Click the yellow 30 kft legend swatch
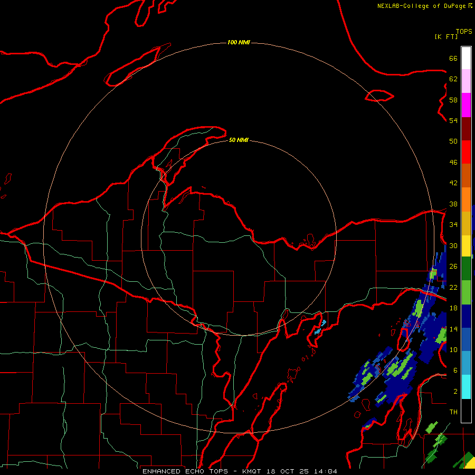The image size is (475, 475). (x=466, y=246)
